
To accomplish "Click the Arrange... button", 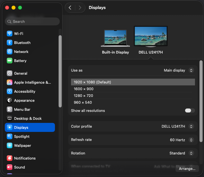I will point(187,169).
